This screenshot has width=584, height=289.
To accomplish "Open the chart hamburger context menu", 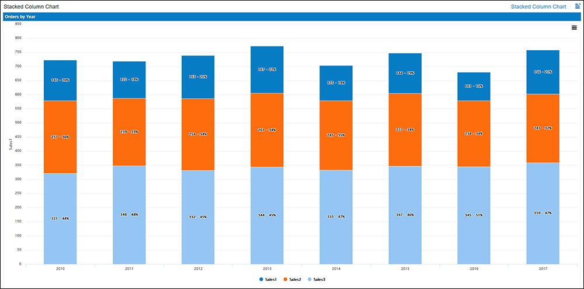I will point(573,27).
